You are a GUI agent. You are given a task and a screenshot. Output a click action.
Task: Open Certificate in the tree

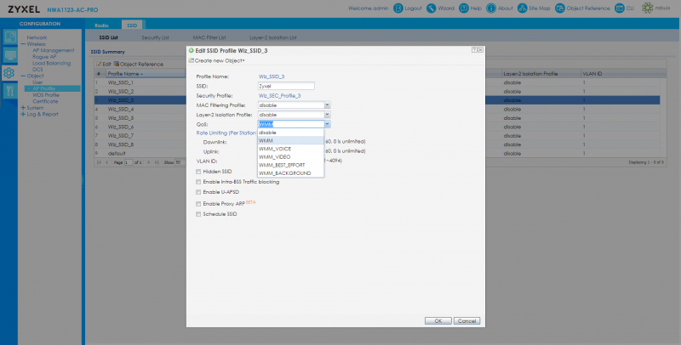[45, 101]
